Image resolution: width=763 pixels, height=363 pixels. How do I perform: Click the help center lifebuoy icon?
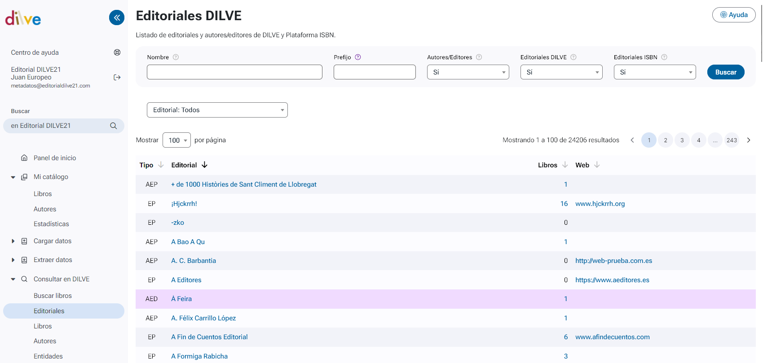point(117,52)
